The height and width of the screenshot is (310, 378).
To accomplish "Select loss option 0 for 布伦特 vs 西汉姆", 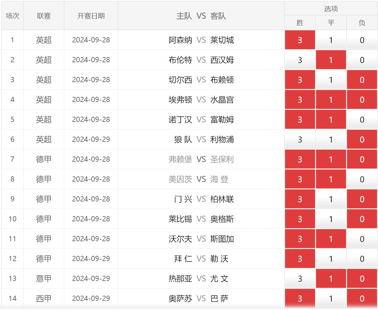I will [x=362, y=60].
